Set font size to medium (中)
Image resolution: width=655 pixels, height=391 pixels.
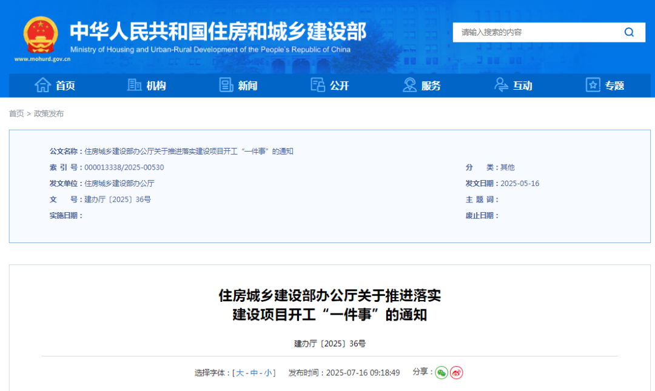tap(254, 373)
